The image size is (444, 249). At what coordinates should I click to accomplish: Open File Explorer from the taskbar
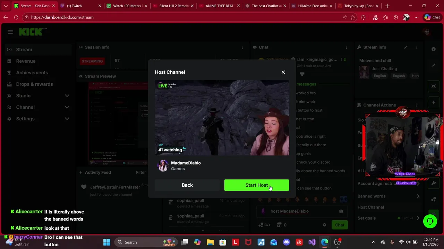(x=210, y=242)
